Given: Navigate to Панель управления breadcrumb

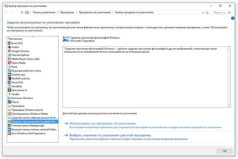Looking at the screenshot, I should [x=44, y=12].
